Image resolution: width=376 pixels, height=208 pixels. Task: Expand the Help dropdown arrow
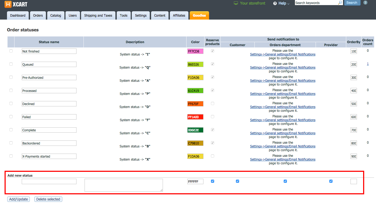(x=289, y=4)
